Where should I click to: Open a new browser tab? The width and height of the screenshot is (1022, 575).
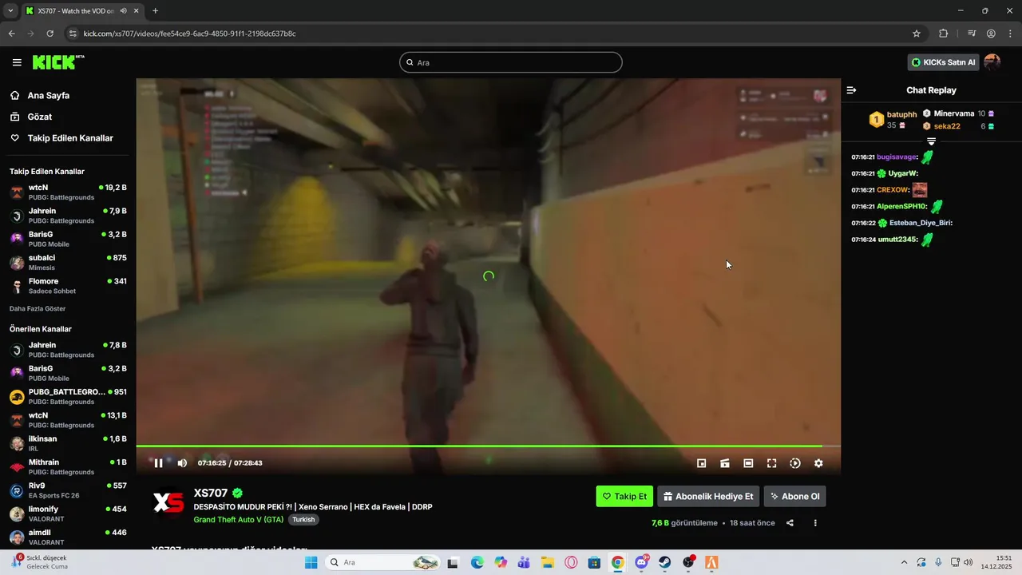point(155,10)
